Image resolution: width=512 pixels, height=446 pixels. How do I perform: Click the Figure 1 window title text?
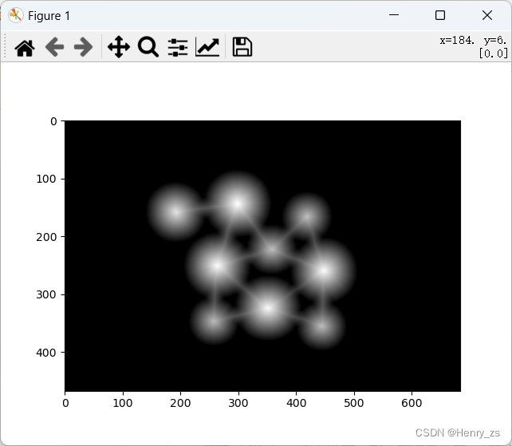(49, 16)
